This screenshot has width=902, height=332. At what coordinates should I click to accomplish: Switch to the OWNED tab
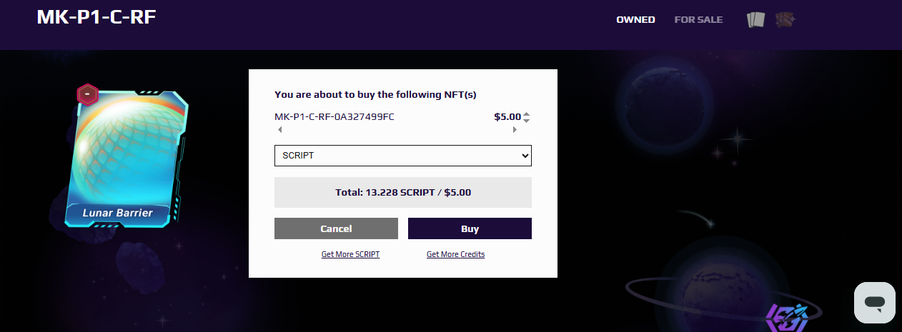tap(635, 20)
